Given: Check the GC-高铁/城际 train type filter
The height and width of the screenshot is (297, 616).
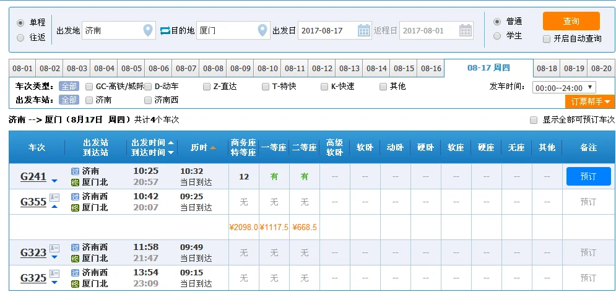Looking at the screenshot, I should click(89, 87).
